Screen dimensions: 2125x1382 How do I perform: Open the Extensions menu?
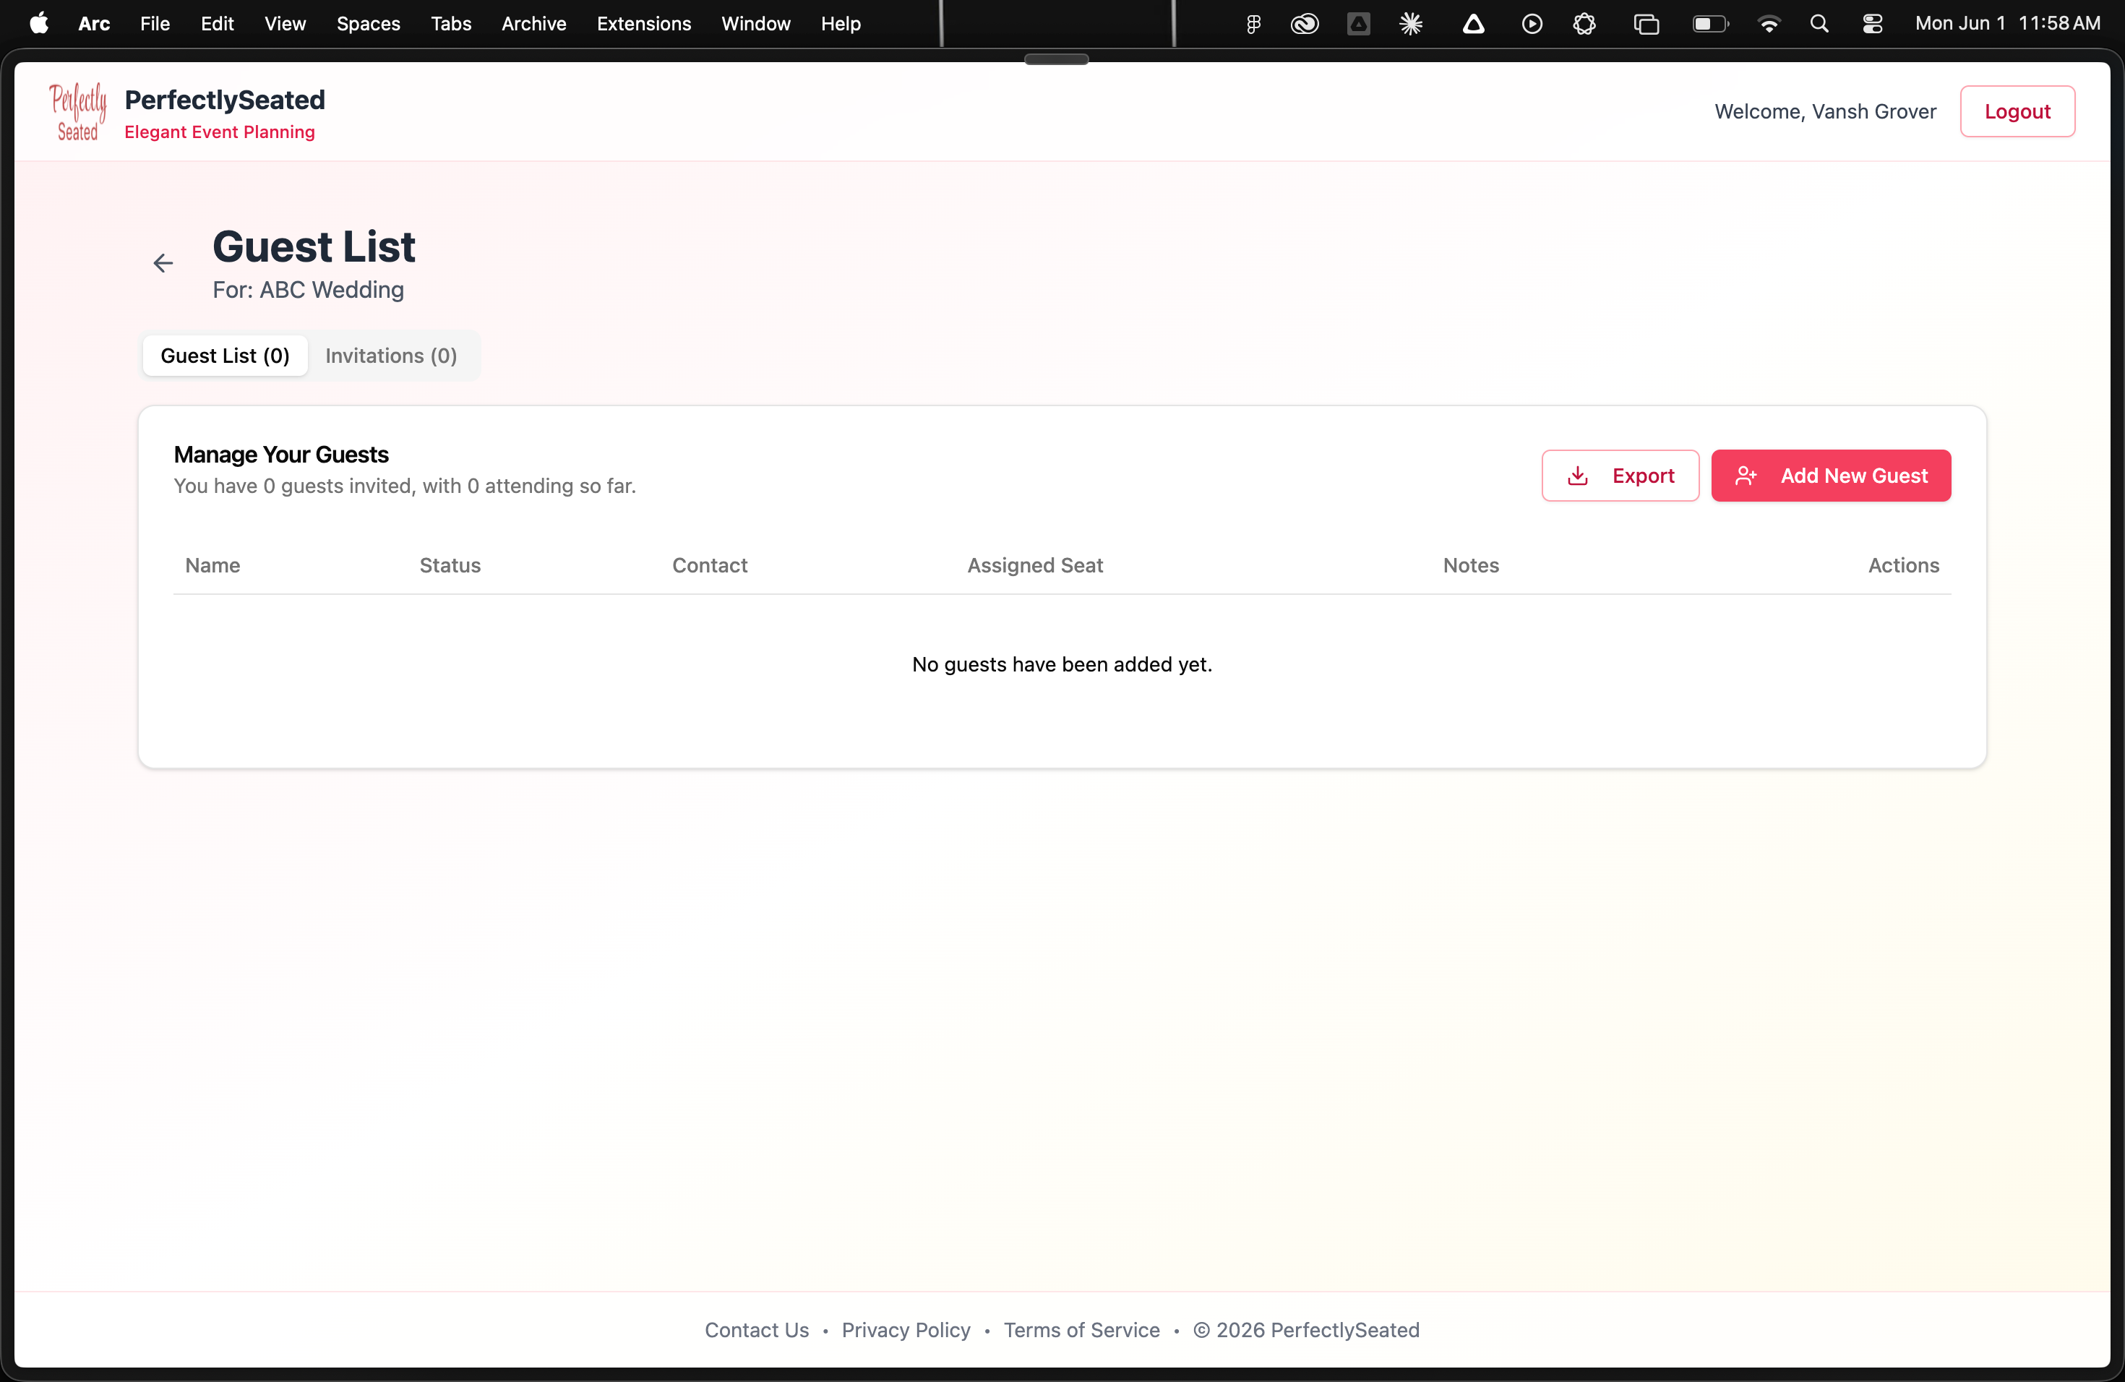644,24
